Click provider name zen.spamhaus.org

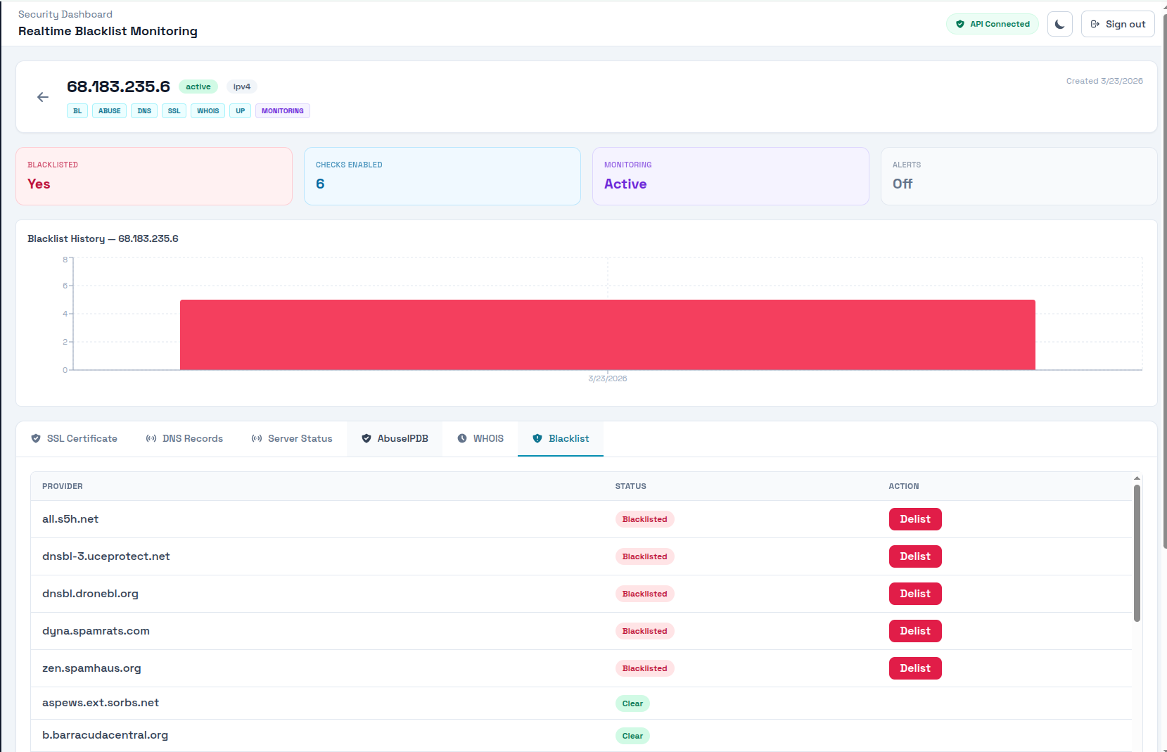tap(91, 668)
